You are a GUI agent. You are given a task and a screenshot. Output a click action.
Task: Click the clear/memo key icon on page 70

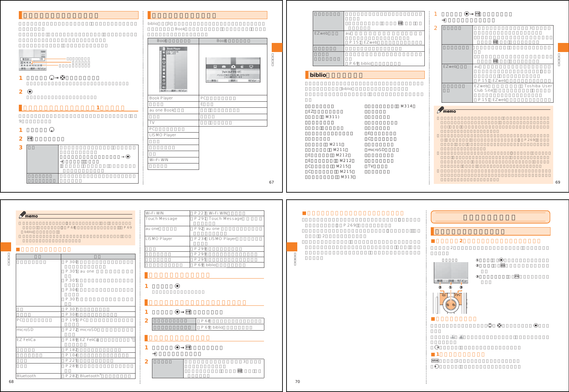tap(435, 361)
